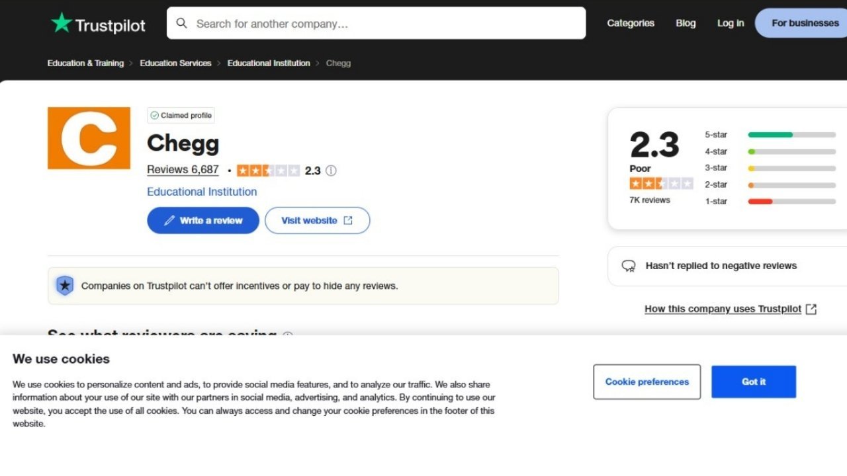Select the Write a review pencil icon
Screen dimensions: 847x476
(x=170, y=220)
